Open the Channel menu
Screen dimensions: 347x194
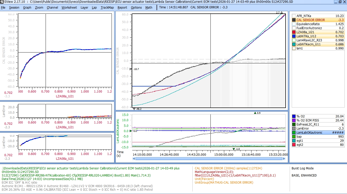coord(52,7)
